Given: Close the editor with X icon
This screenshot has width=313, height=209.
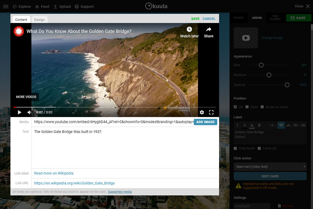Looking at the screenshot, I should [308, 6].
